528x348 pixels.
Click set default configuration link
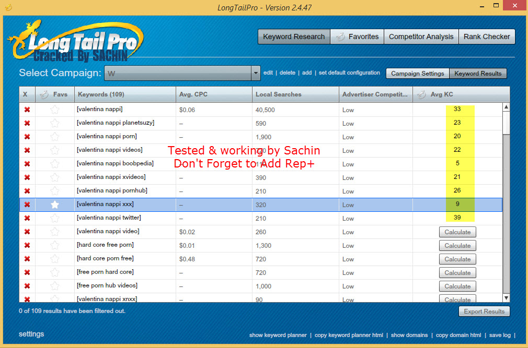click(x=349, y=73)
